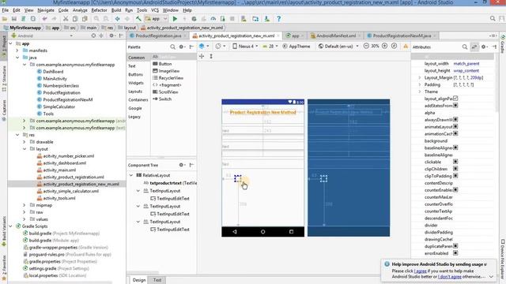The width and height of the screenshot is (506, 284).
Task: Zoom out the design preview
Action: point(366,47)
